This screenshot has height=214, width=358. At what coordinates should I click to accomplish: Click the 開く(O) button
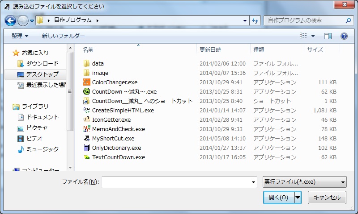click(x=278, y=197)
